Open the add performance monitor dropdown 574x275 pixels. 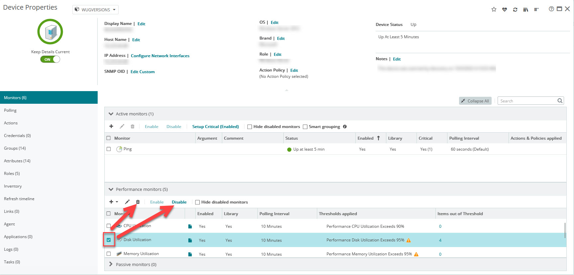(114, 202)
